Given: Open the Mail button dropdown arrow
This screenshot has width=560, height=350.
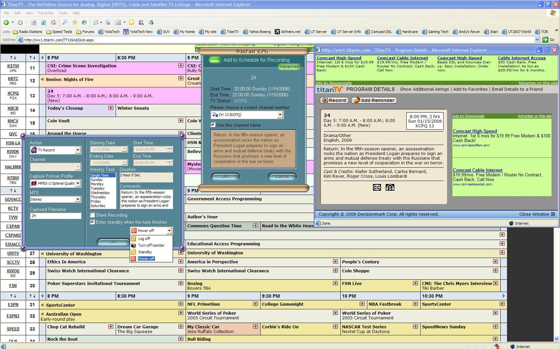Looking at the screenshot, I should (101, 22).
